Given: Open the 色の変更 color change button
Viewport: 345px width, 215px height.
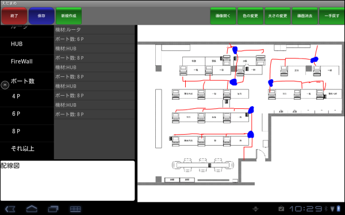Looking at the screenshot, I should coord(250,16).
